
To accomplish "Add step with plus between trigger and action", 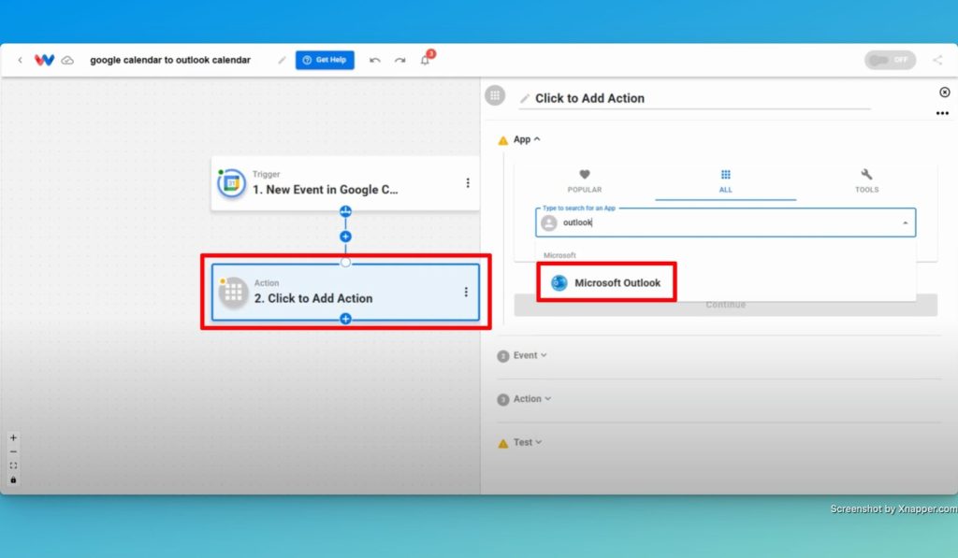I will click(x=345, y=236).
